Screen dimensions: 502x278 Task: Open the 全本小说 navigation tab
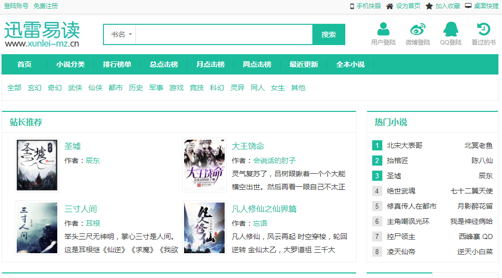(x=350, y=64)
